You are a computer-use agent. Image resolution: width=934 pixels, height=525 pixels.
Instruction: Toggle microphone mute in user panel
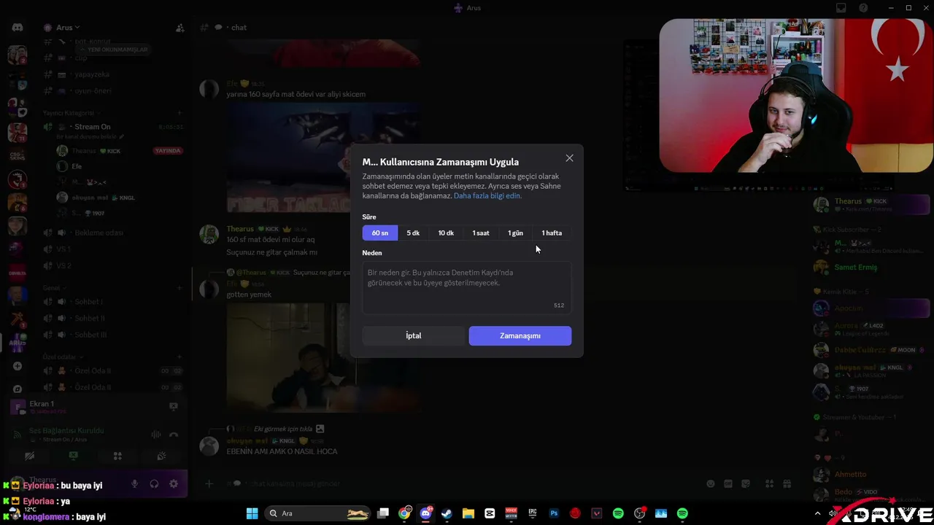tap(135, 484)
